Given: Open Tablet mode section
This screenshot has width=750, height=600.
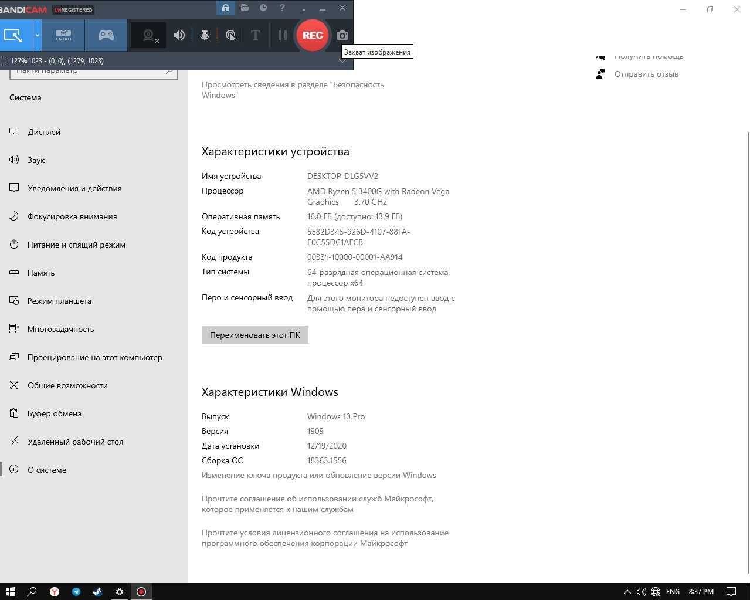Looking at the screenshot, I should pyautogui.click(x=94, y=301).
